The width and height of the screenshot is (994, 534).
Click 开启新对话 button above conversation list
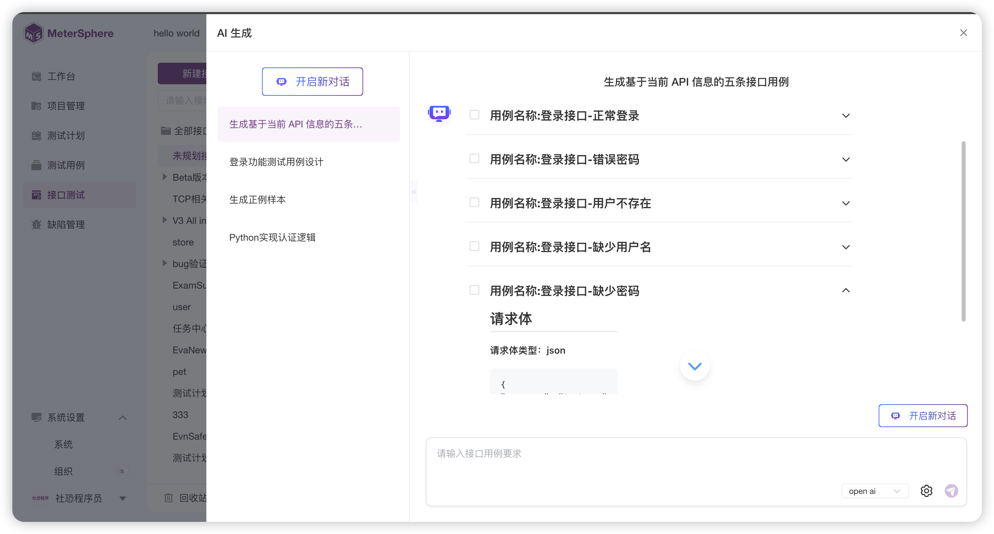(312, 81)
